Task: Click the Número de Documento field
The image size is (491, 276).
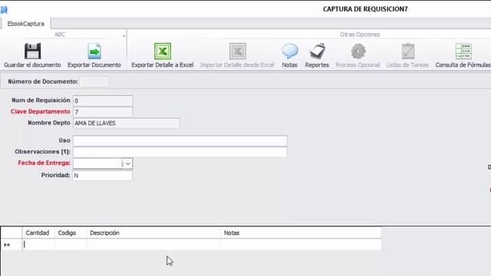Action: [94, 82]
